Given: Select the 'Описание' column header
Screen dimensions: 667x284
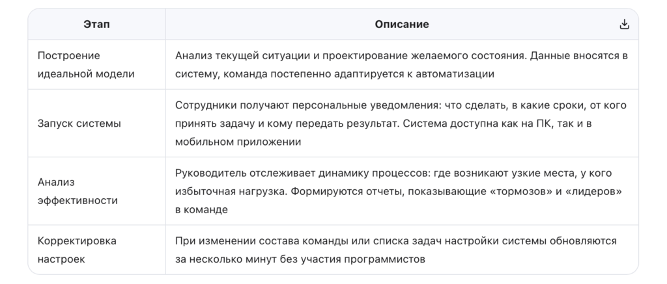Looking at the screenshot, I should 401,24.
